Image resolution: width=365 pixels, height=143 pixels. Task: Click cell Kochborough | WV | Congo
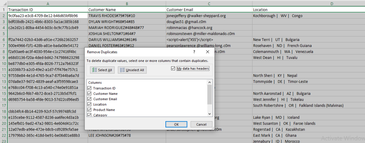[308, 16]
